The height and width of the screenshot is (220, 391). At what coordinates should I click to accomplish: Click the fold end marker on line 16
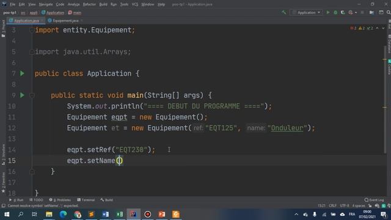point(32,172)
